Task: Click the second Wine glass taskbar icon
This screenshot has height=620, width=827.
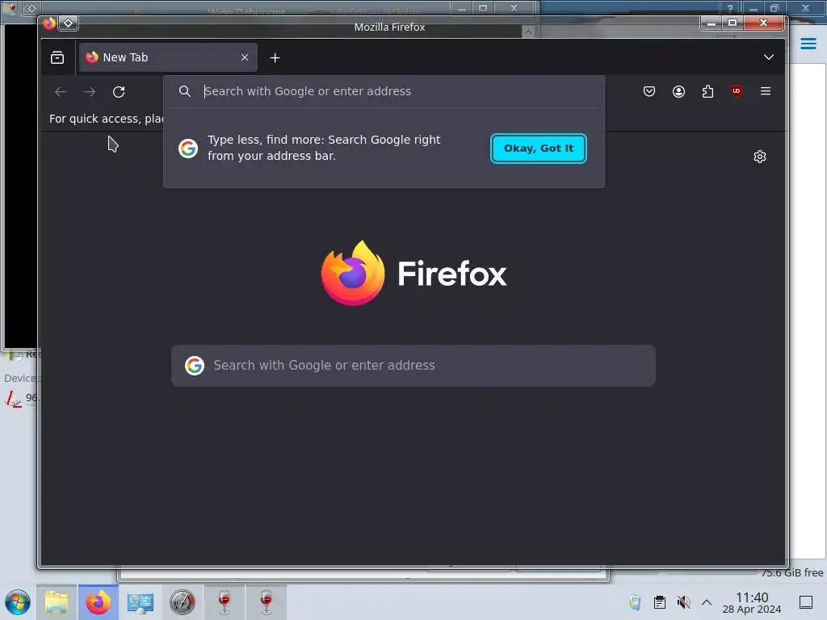Action: click(267, 602)
